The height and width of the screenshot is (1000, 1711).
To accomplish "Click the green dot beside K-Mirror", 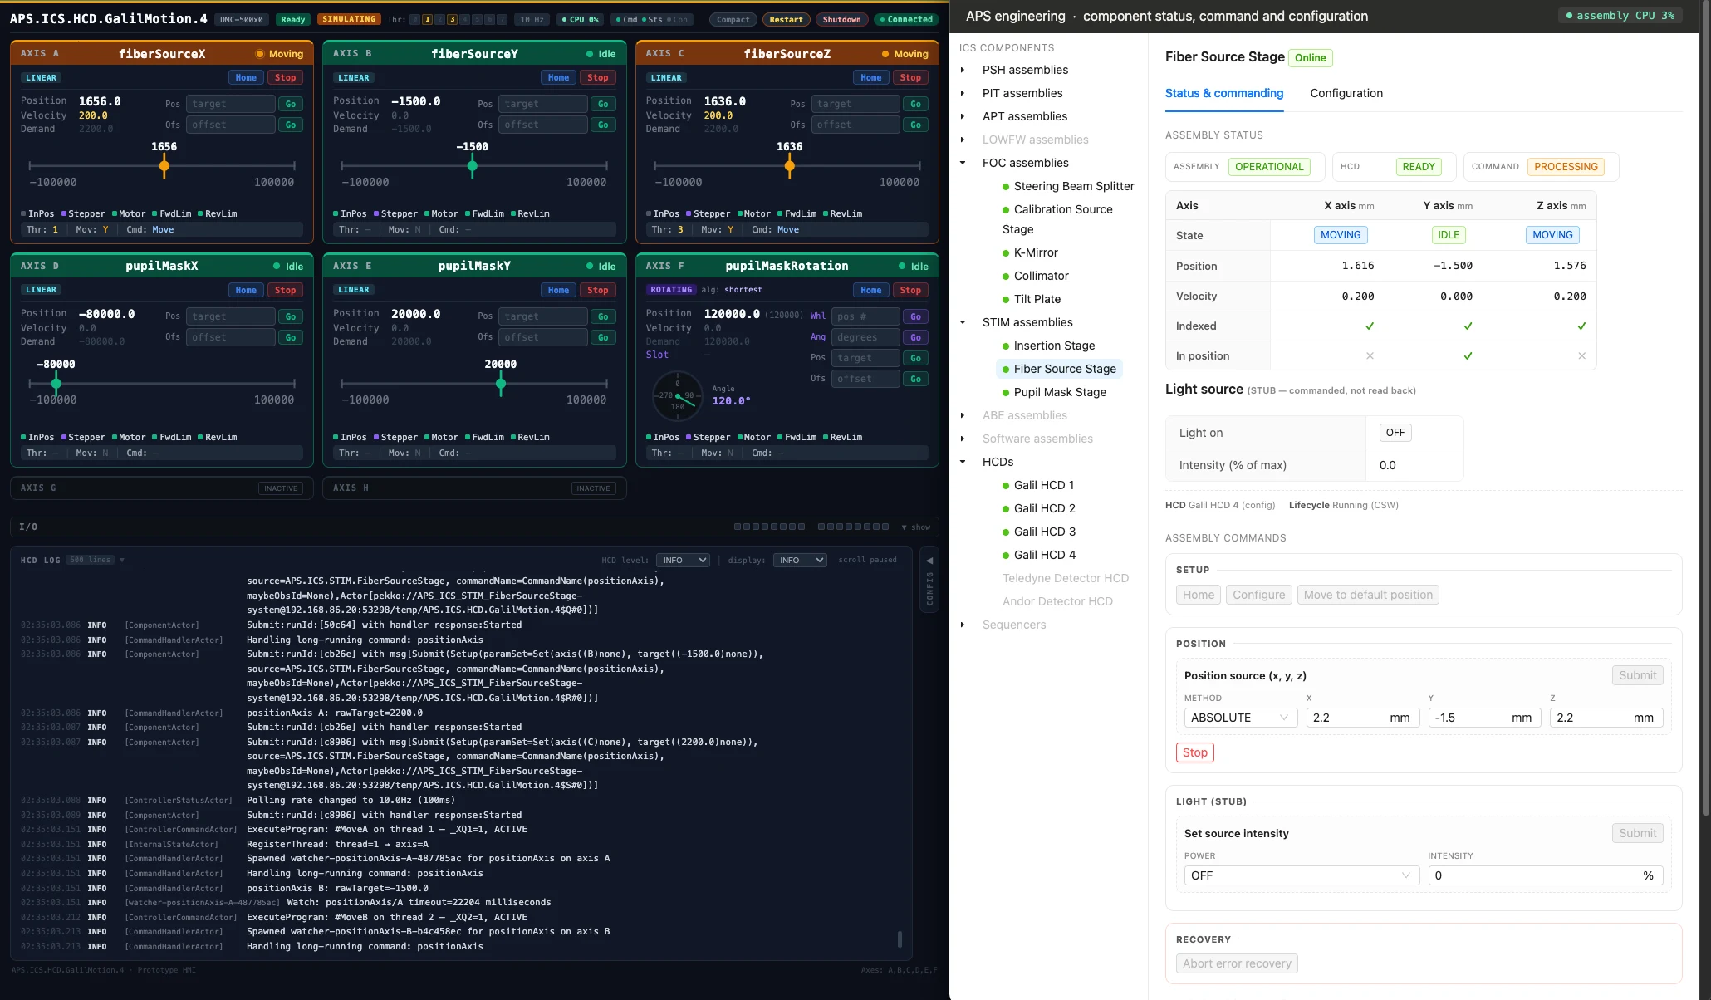I will (1006, 253).
